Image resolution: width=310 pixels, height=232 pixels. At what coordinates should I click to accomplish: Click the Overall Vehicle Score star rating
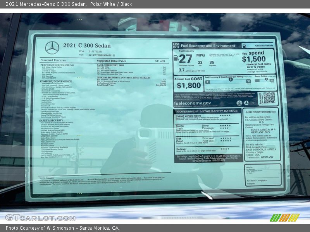pos(225,116)
